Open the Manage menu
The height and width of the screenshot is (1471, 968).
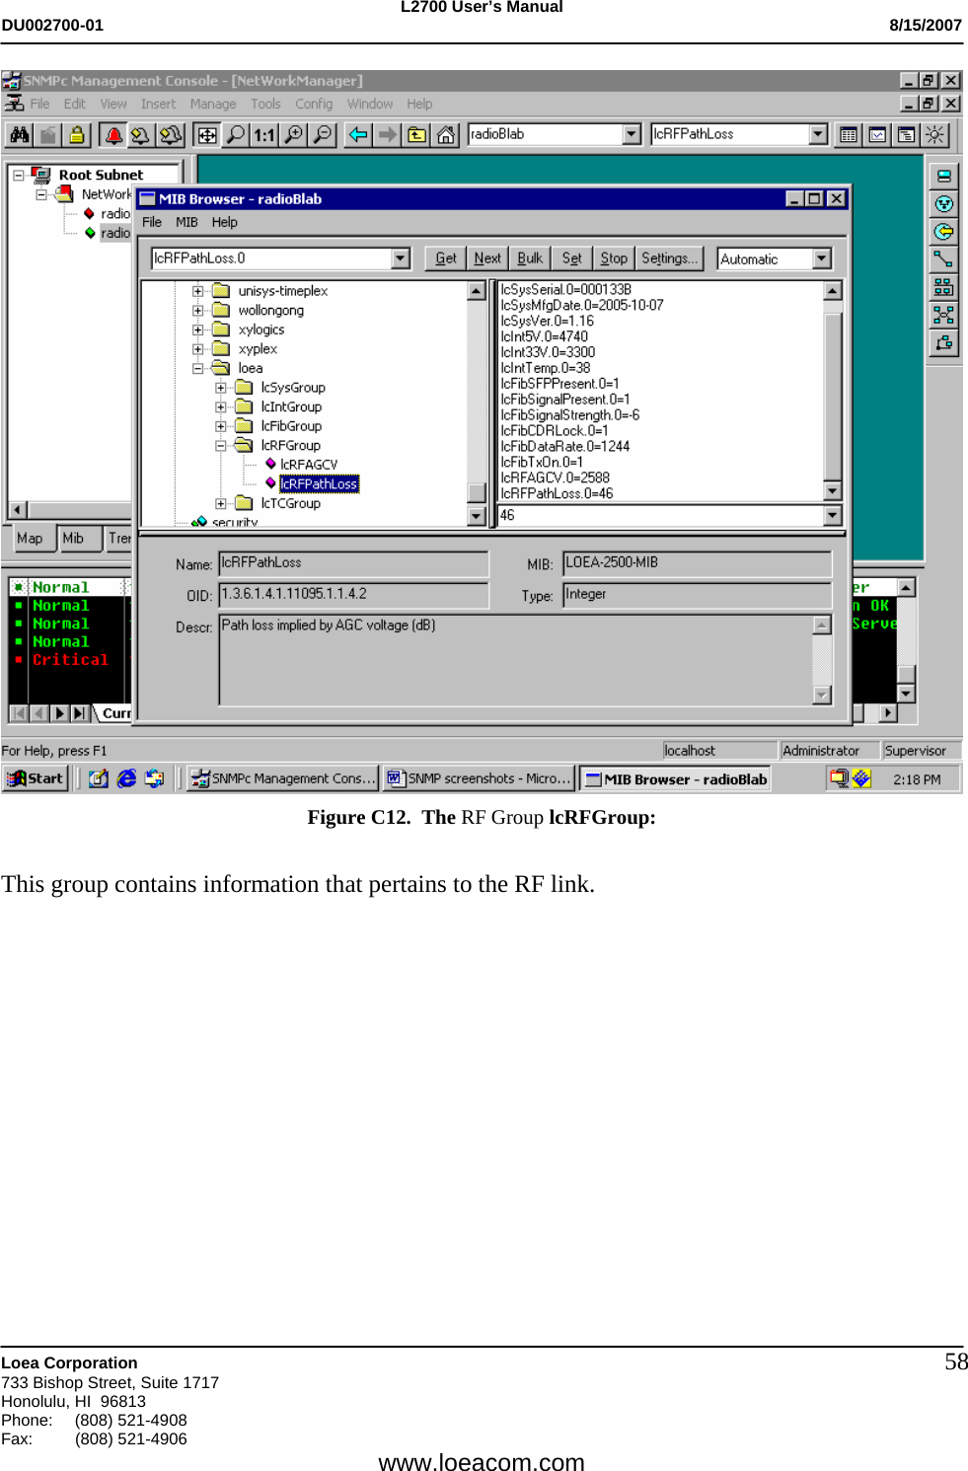213,104
